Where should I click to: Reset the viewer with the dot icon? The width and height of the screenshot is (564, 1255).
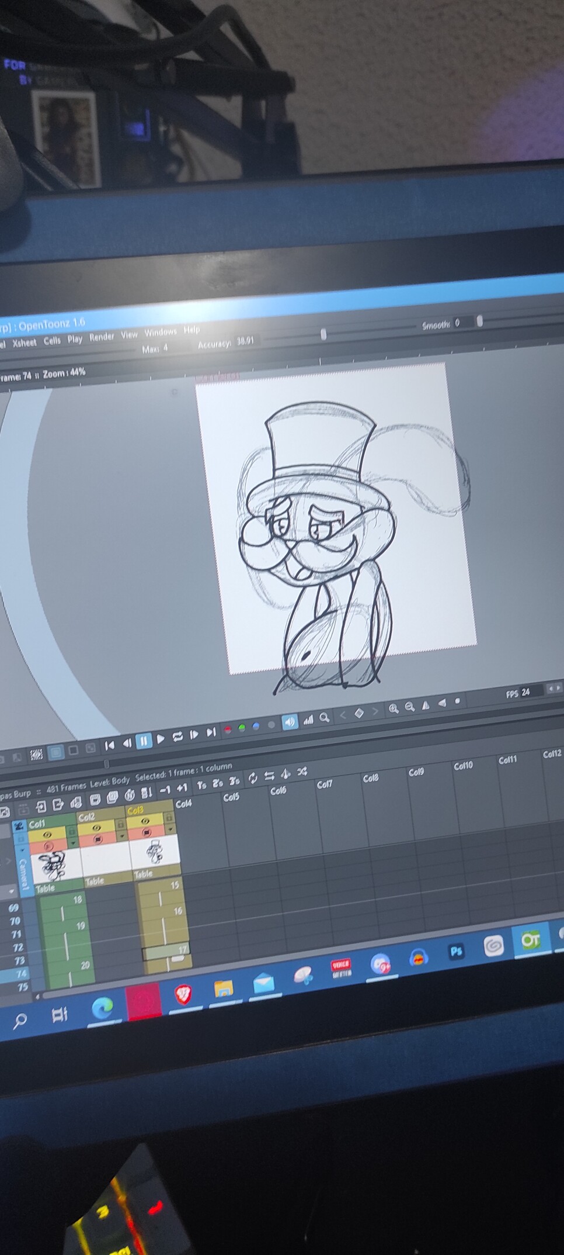pyautogui.click(x=457, y=701)
